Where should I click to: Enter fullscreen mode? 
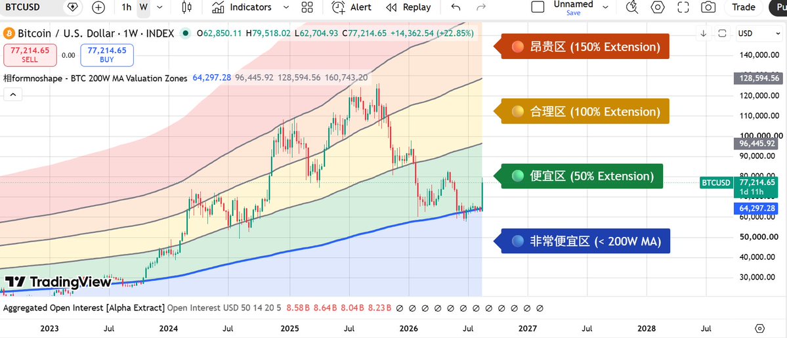683,7
